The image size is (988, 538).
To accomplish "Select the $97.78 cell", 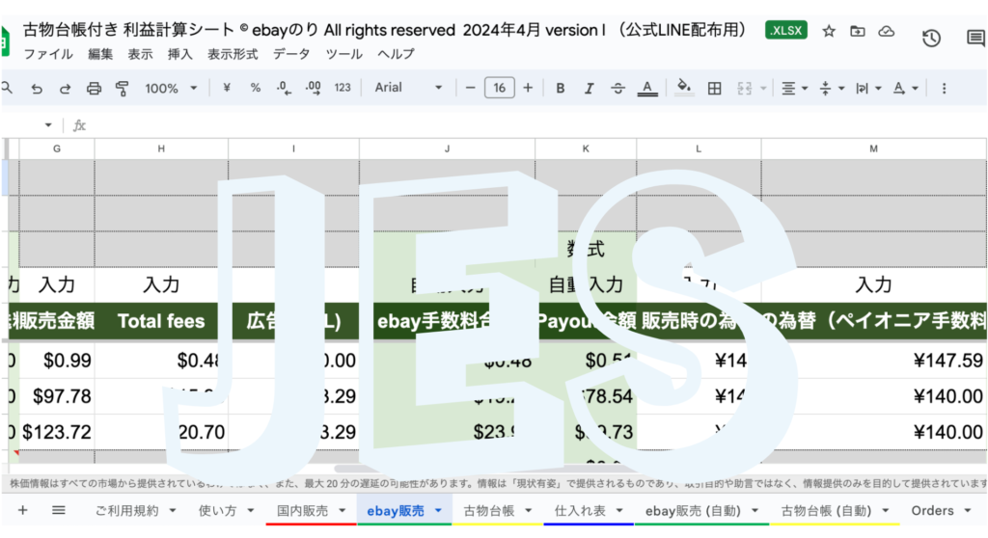I will click(x=57, y=396).
